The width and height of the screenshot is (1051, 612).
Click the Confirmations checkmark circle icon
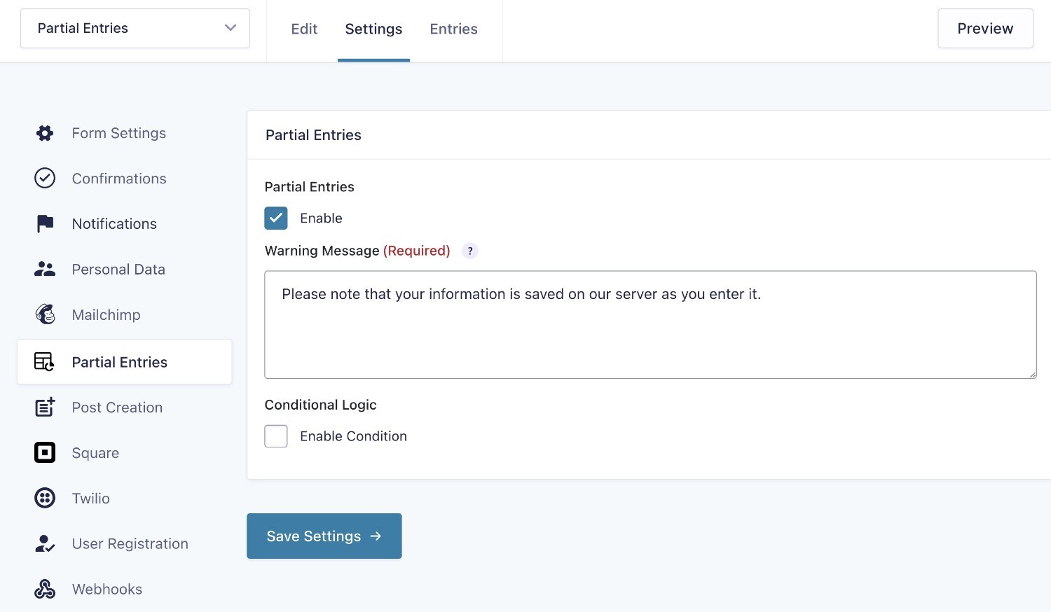click(x=45, y=178)
